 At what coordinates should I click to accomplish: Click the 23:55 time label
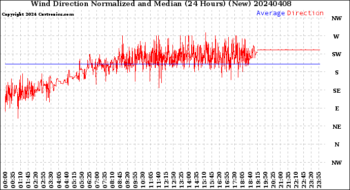click(x=319, y=180)
